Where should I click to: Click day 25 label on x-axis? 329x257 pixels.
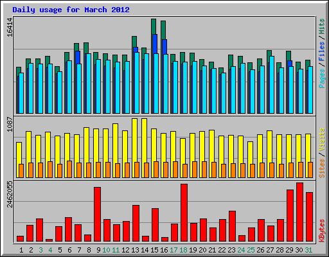click(x=251, y=250)
